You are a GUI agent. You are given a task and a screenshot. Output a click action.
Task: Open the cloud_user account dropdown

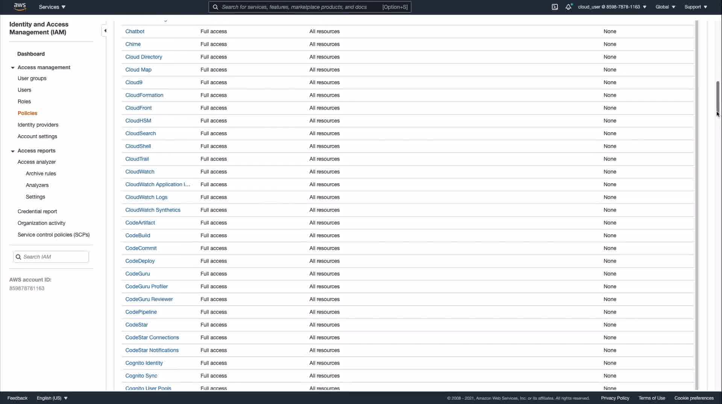pos(612,7)
